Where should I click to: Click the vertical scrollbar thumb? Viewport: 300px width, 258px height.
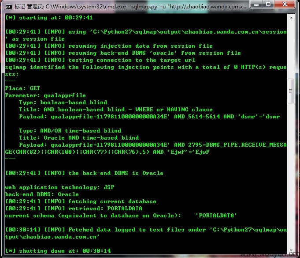291,91
